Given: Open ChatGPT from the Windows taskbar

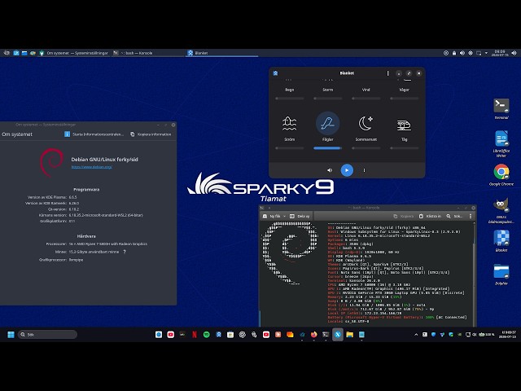Looking at the screenshot, I should click(x=243, y=335).
